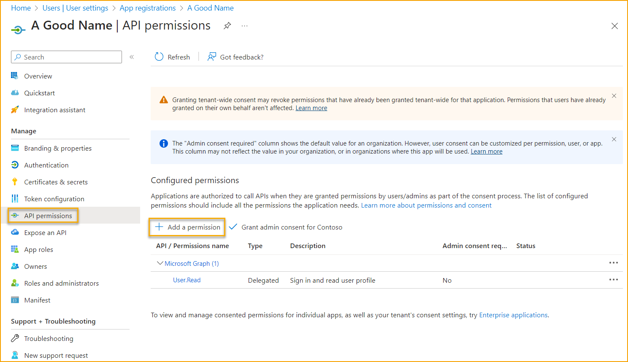Viewport: 628px width, 362px height.
Task: Open App roles page
Action: click(38, 249)
